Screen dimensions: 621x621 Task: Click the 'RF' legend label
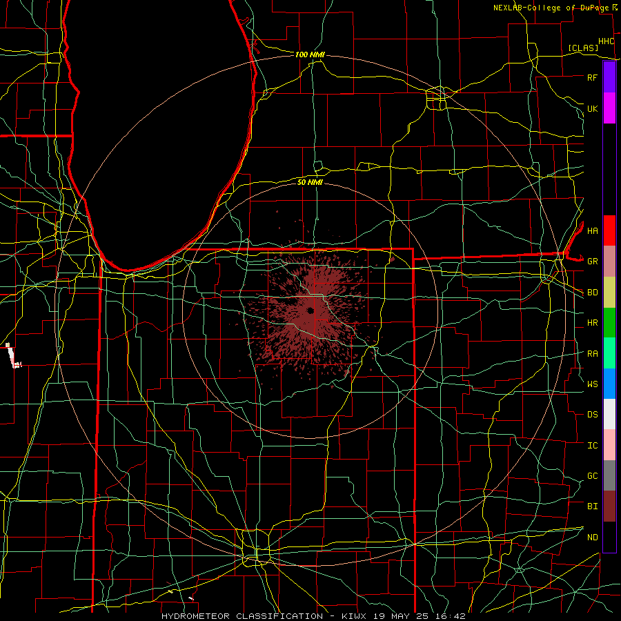(x=592, y=77)
